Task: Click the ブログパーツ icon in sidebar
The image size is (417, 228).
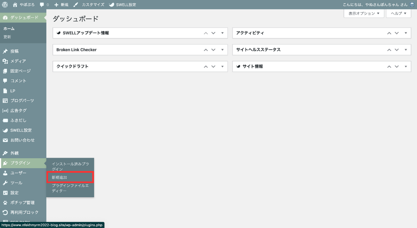Action: pyautogui.click(x=5, y=101)
